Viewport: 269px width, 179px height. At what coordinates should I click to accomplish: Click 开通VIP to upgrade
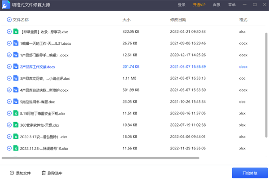tap(199, 5)
